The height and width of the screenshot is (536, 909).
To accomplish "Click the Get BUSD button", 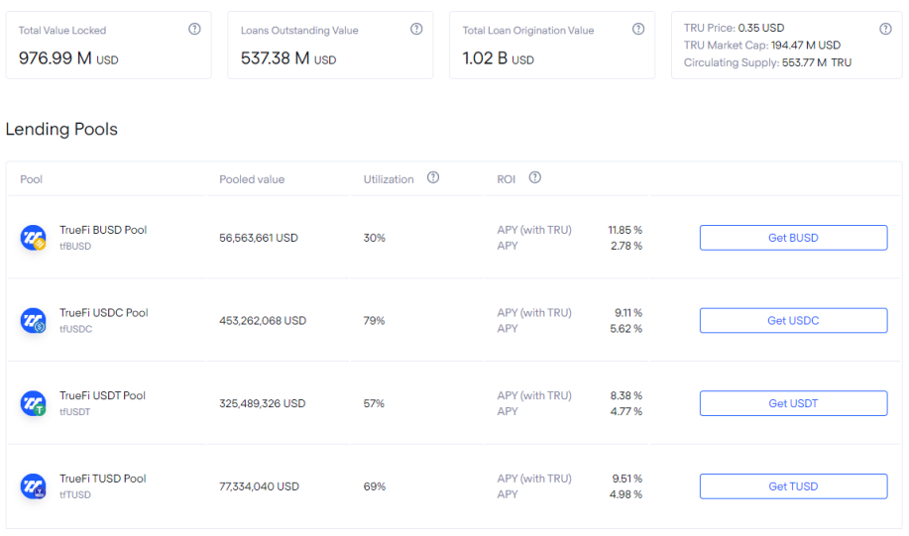I will tap(793, 238).
